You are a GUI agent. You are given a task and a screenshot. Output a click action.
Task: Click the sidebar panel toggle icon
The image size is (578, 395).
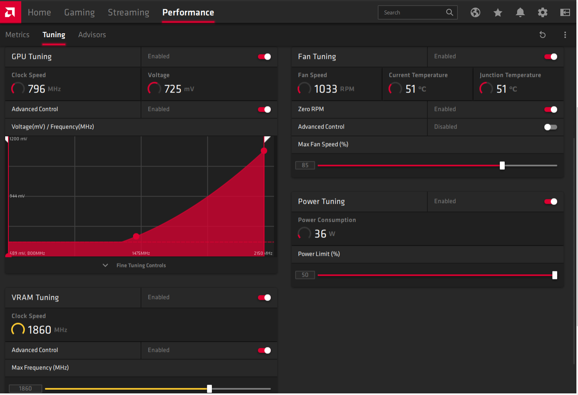[565, 12]
